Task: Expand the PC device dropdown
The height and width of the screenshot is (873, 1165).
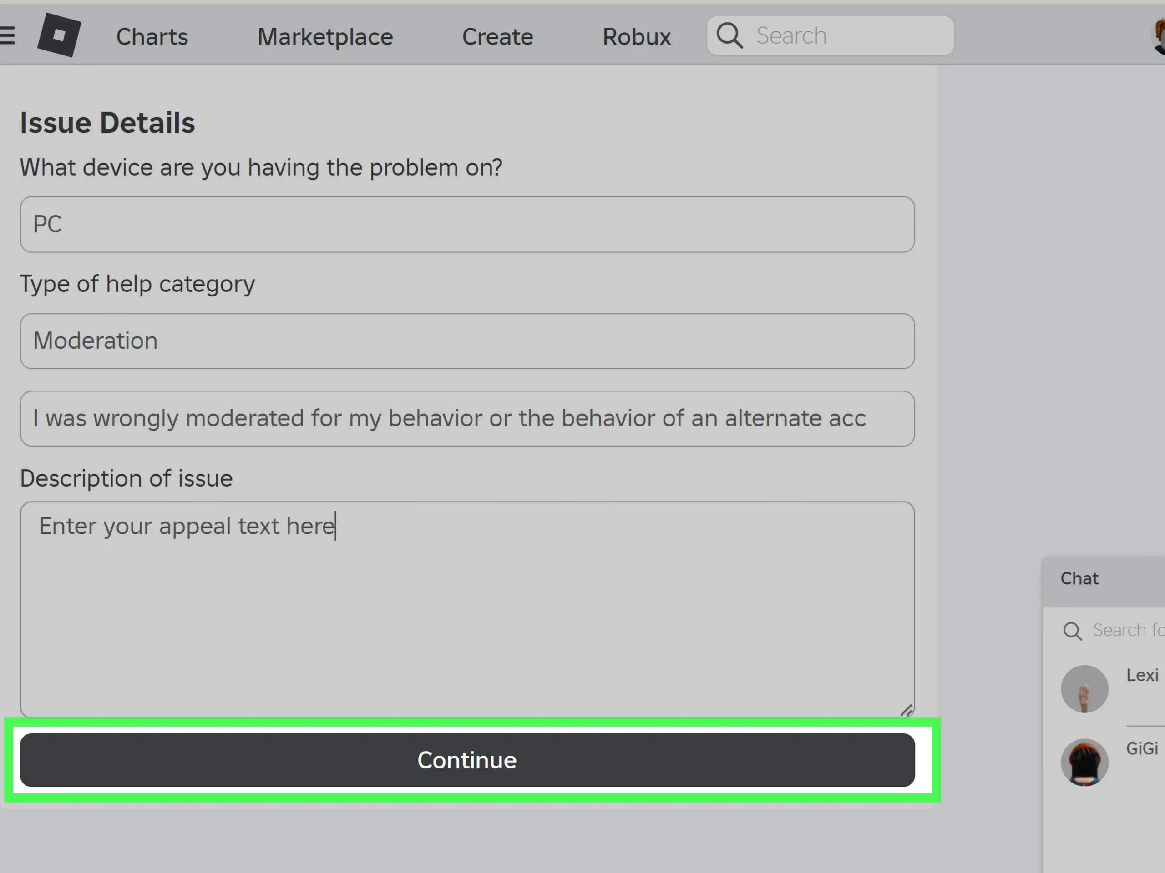Action: point(466,224)
